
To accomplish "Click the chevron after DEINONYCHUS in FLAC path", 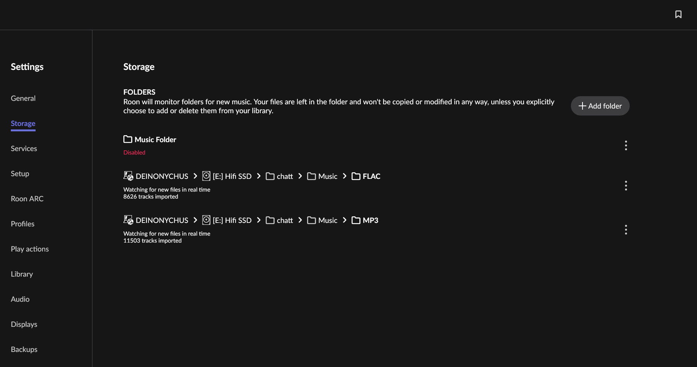I will 195,176.
